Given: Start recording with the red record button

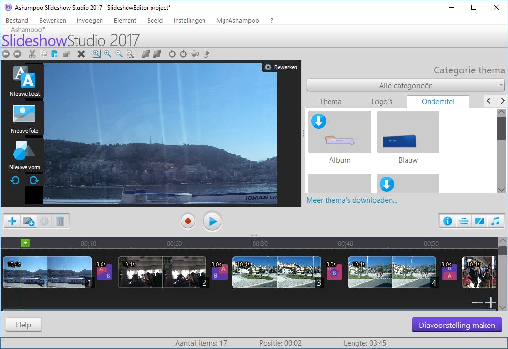Looking at the screenshot, I should click(188, 221).
